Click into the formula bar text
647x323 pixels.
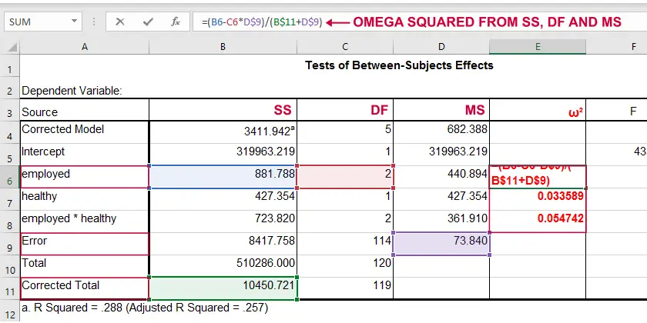[x=262, y=22]
